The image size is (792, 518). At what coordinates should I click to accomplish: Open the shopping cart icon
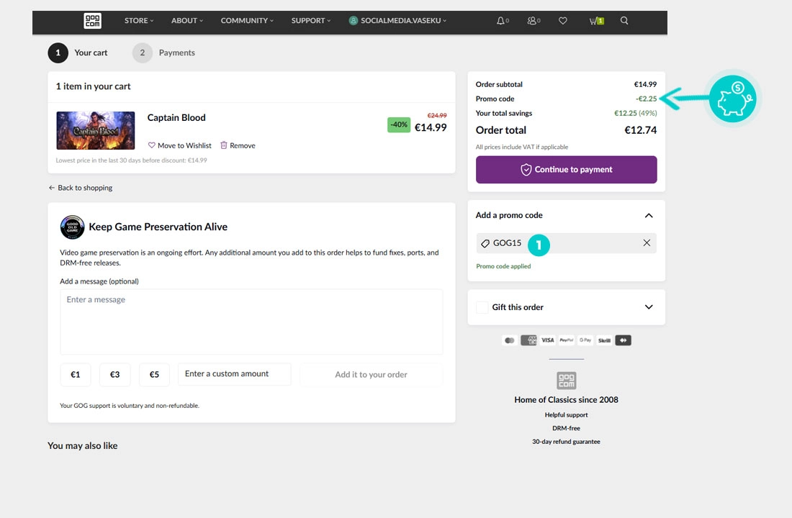595,21
